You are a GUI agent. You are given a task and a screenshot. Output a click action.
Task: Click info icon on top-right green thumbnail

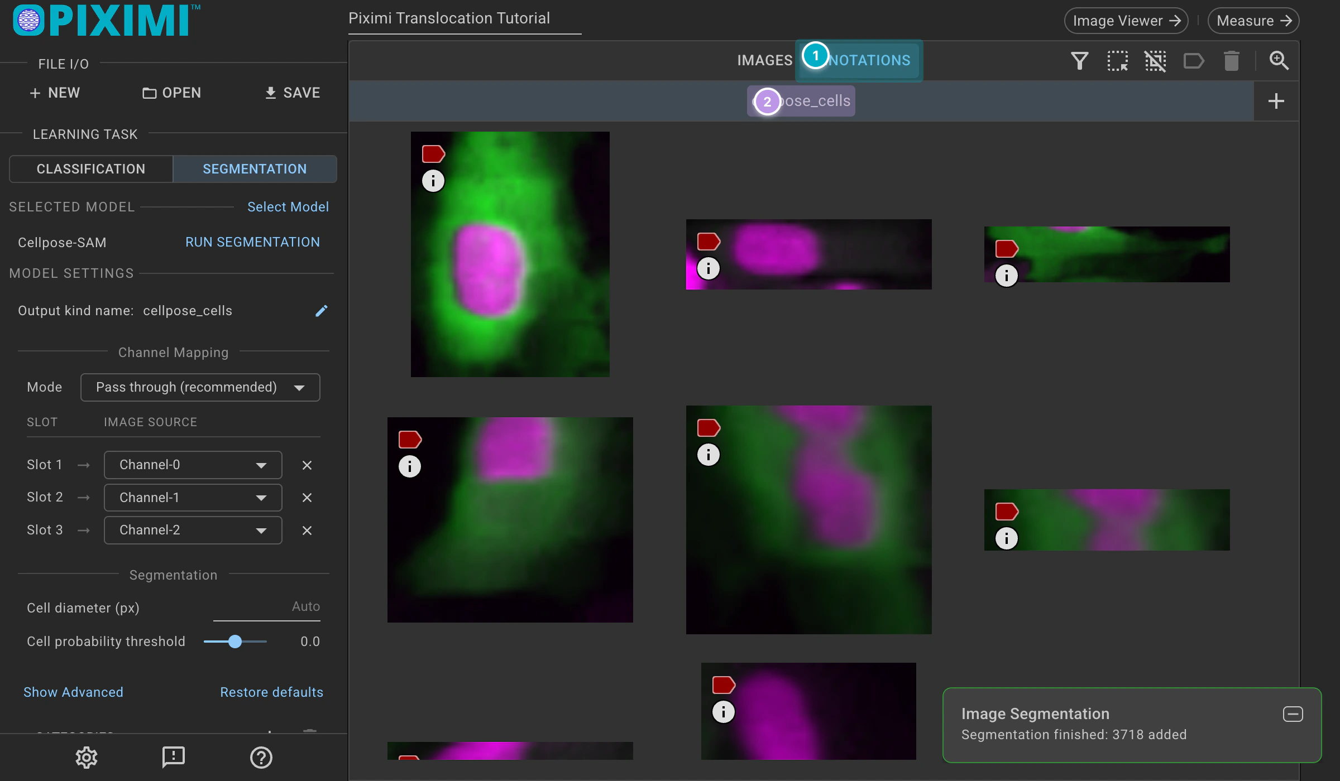[x=1007, y=276]
